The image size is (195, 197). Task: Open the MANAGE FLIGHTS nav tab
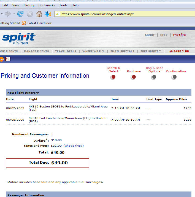pos(36,52)
